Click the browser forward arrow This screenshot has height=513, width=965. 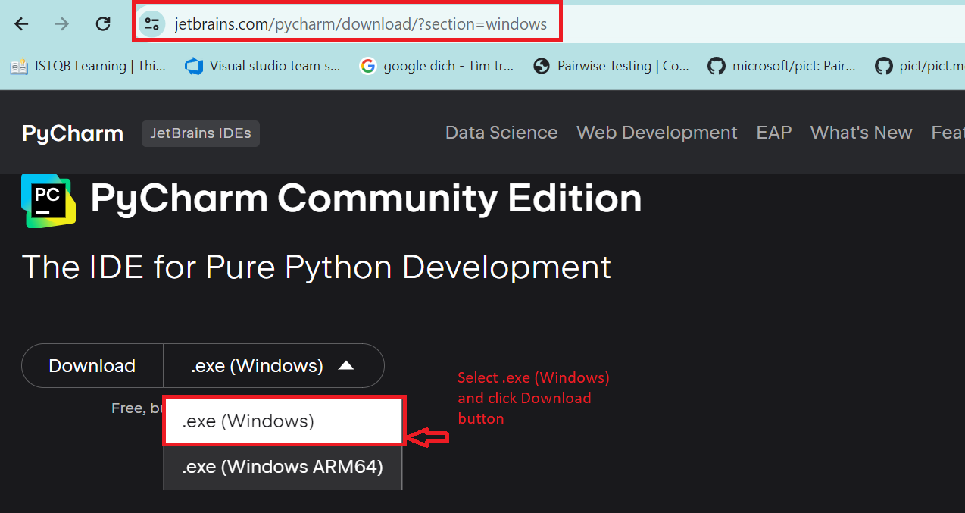(x=61, y=23)
